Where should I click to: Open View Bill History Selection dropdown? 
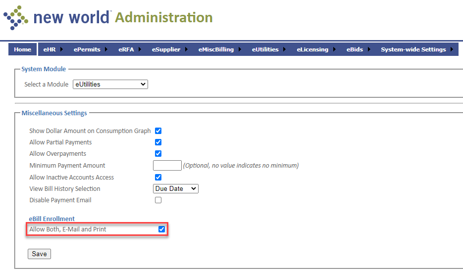pyautogui.click(x=175, y=189)
